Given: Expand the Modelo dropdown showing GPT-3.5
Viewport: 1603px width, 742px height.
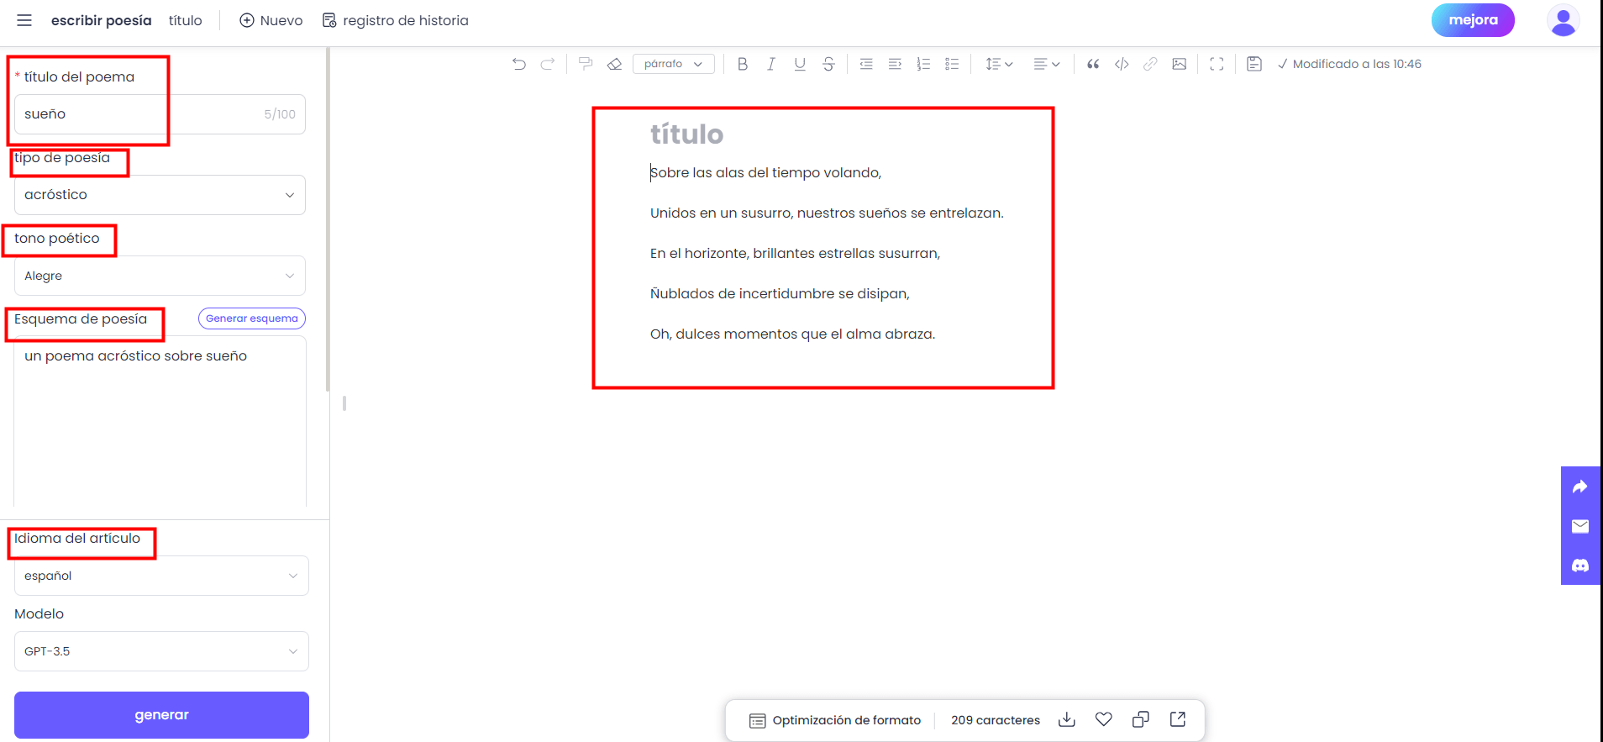Looking at the screenshot, I should point(161,651).
